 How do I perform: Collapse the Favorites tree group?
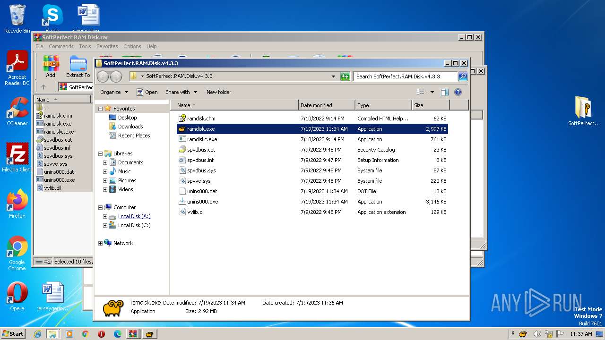pos(100,109)
